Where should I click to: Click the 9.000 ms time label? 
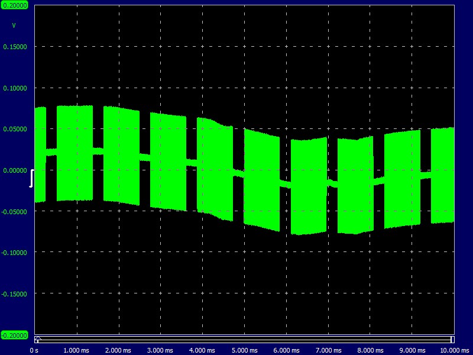click(412, 350)
